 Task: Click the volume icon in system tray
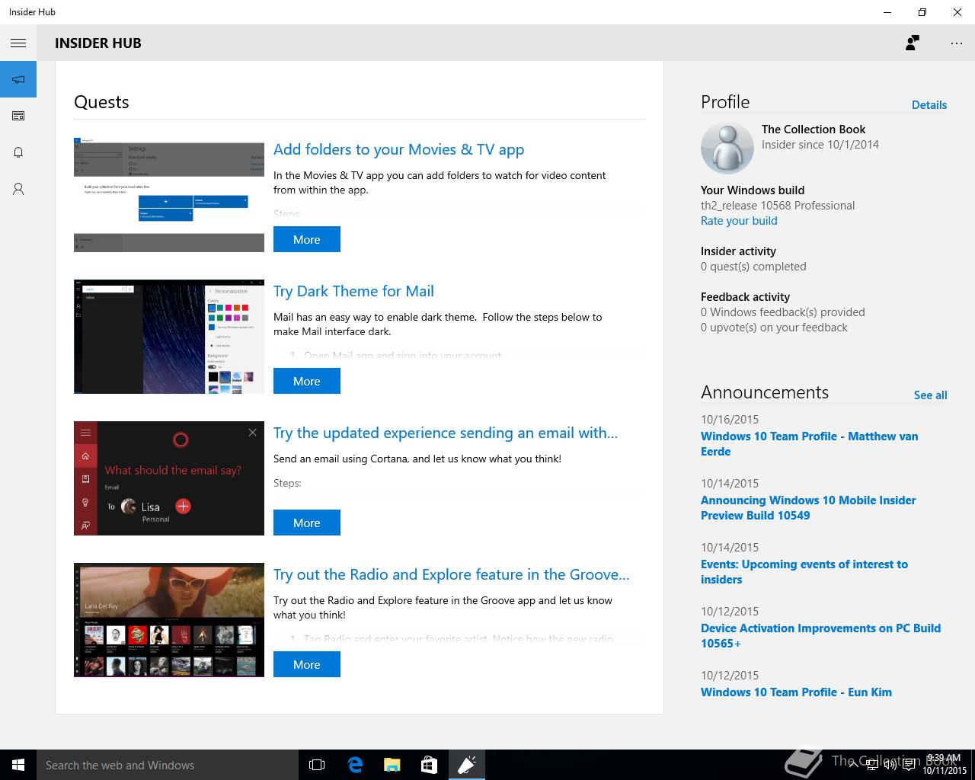[890, 765]
